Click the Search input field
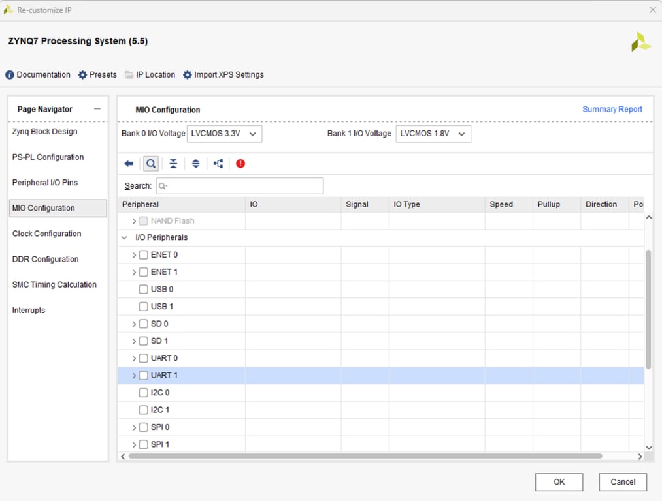 point(240,186)
